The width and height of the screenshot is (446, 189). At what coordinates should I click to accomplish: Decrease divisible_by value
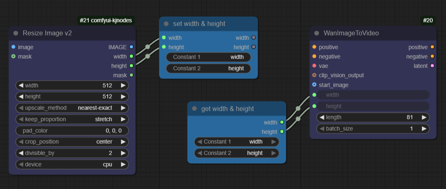point(21,153)
